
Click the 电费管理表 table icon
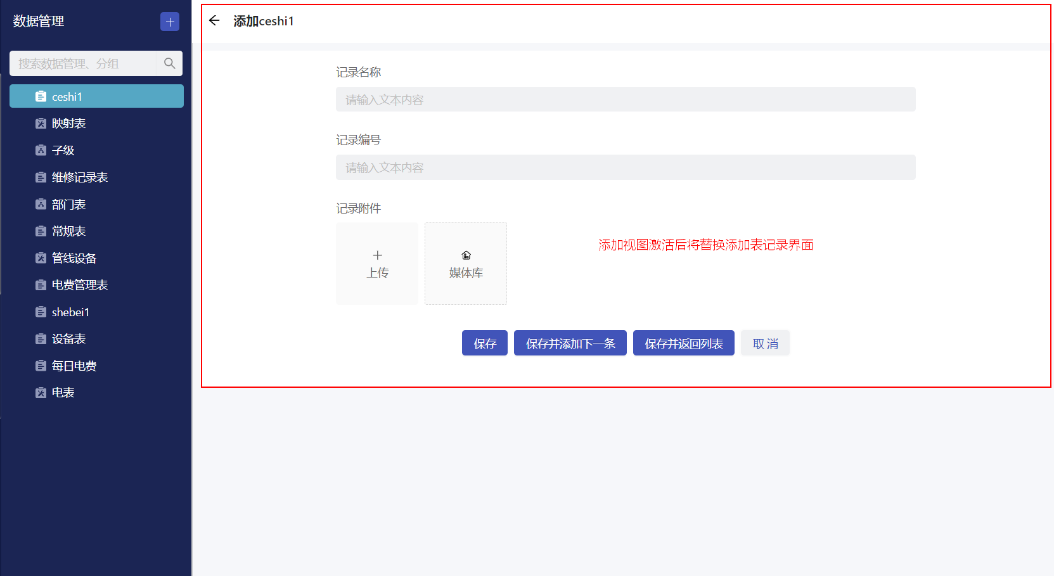41,285
